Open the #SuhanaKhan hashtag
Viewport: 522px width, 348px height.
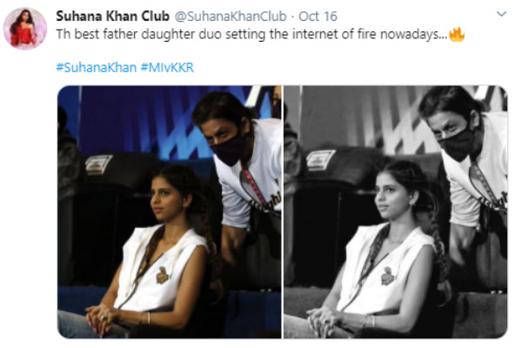pyautogui.click(x=97, y=68)
